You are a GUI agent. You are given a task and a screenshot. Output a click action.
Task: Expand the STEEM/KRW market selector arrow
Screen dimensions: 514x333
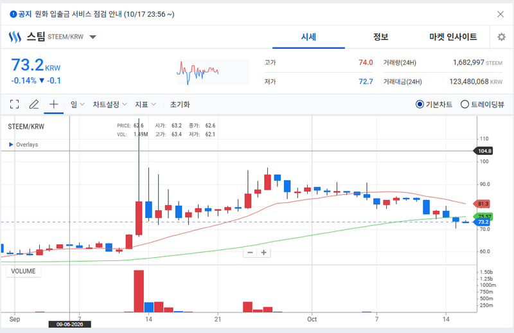coord(93,37)
